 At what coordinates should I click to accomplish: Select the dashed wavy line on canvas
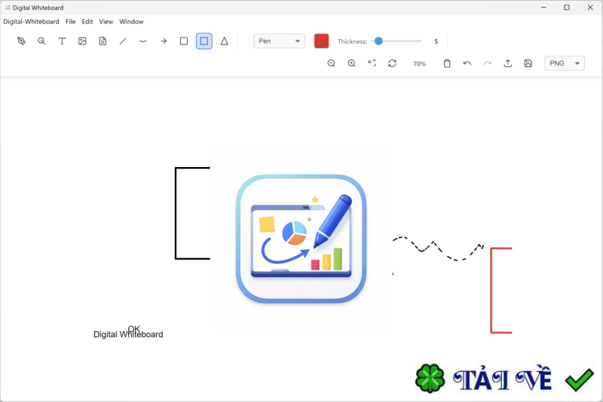tap(438, 248)
